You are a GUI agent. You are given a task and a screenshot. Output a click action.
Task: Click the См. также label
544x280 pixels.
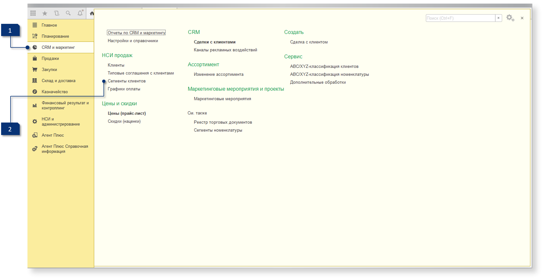coord(197,113)
